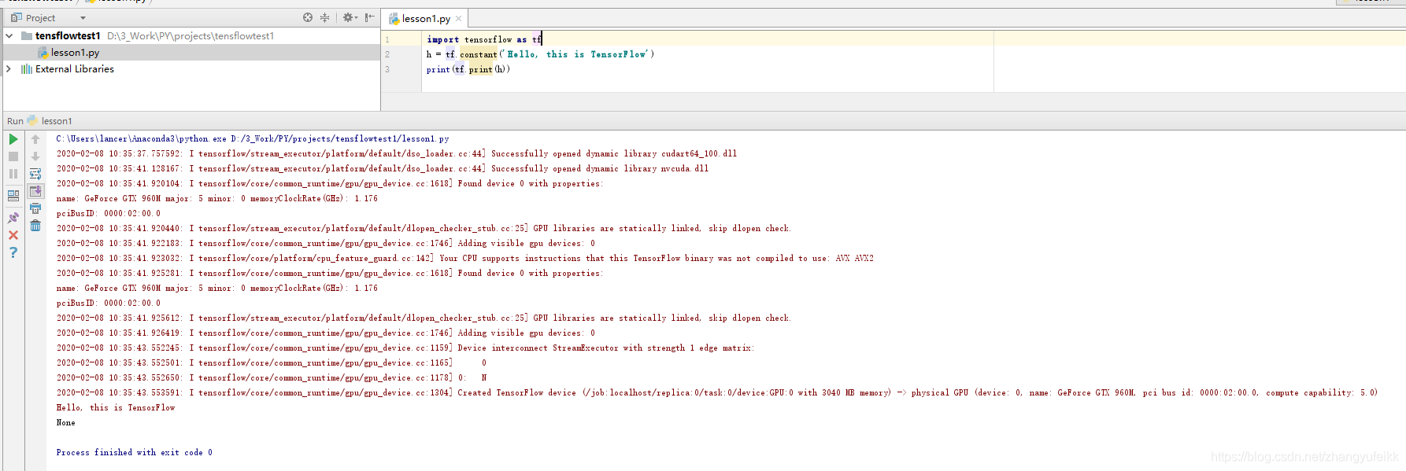The height and width of the screenshot is (471, 1406).
Task: Go up the stack trace arrow
Action: click(x=35, y=139)
